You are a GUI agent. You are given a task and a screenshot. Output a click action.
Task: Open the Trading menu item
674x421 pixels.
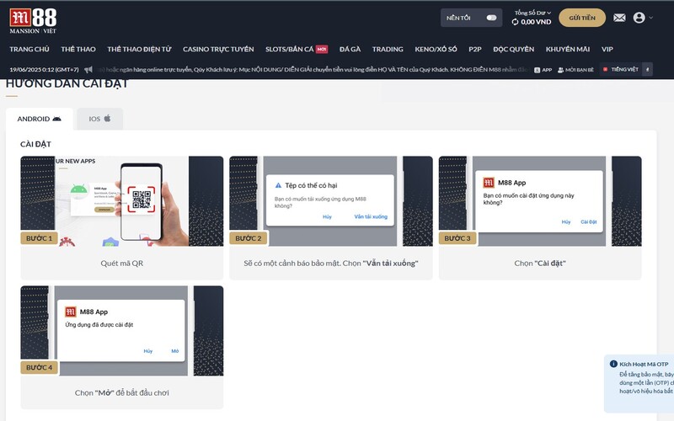(388, 49)
